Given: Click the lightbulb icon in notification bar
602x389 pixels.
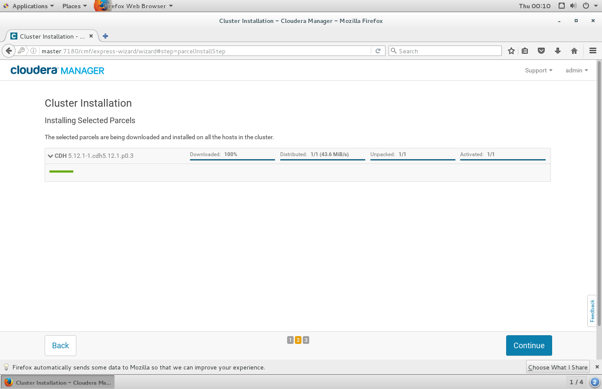Looking at the screenshot, I should coord(6,367).
